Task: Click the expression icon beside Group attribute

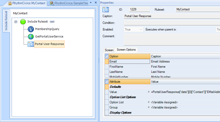Action: coord(149,108)
